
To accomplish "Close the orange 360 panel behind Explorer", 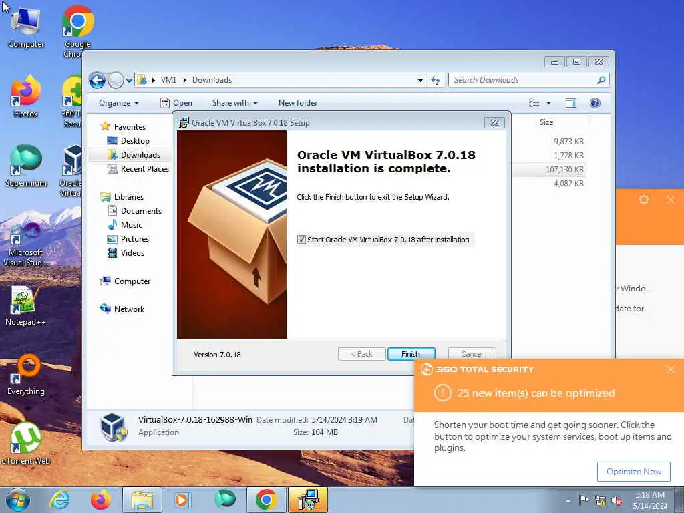I will [671, 200].
